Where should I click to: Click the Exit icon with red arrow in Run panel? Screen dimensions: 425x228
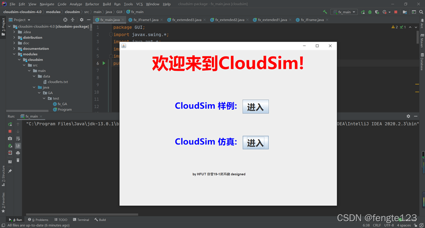click(10, 153)
